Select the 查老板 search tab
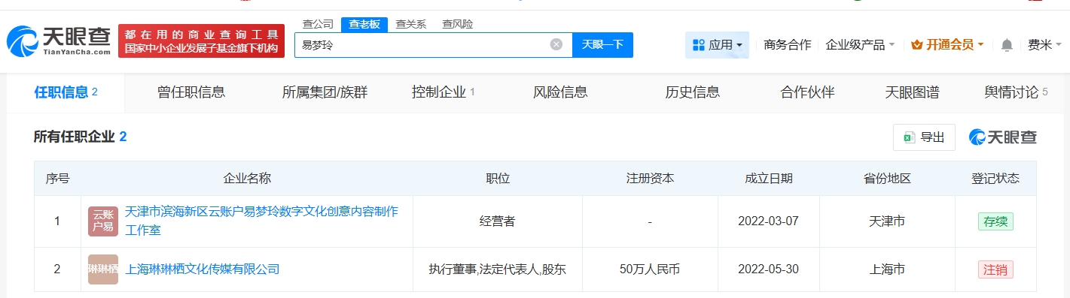 [364, 24]
